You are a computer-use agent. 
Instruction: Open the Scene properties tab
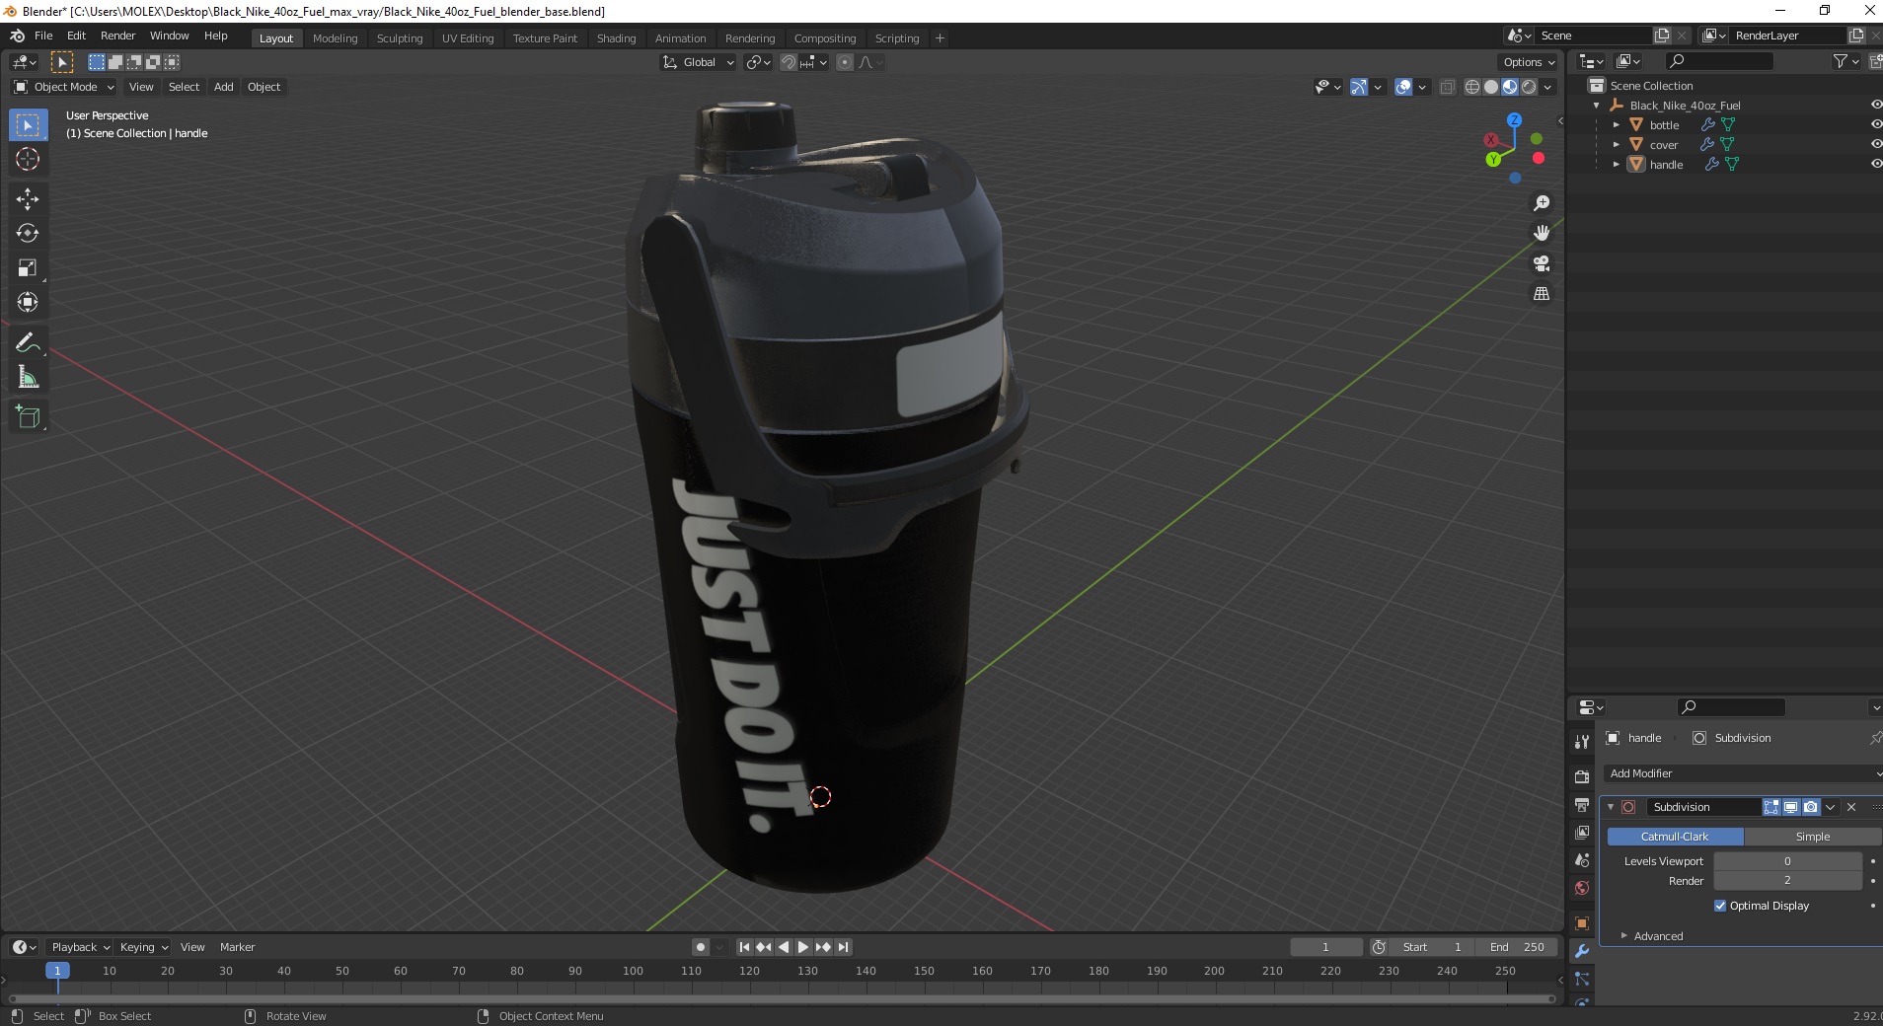tap(1582, 860)
